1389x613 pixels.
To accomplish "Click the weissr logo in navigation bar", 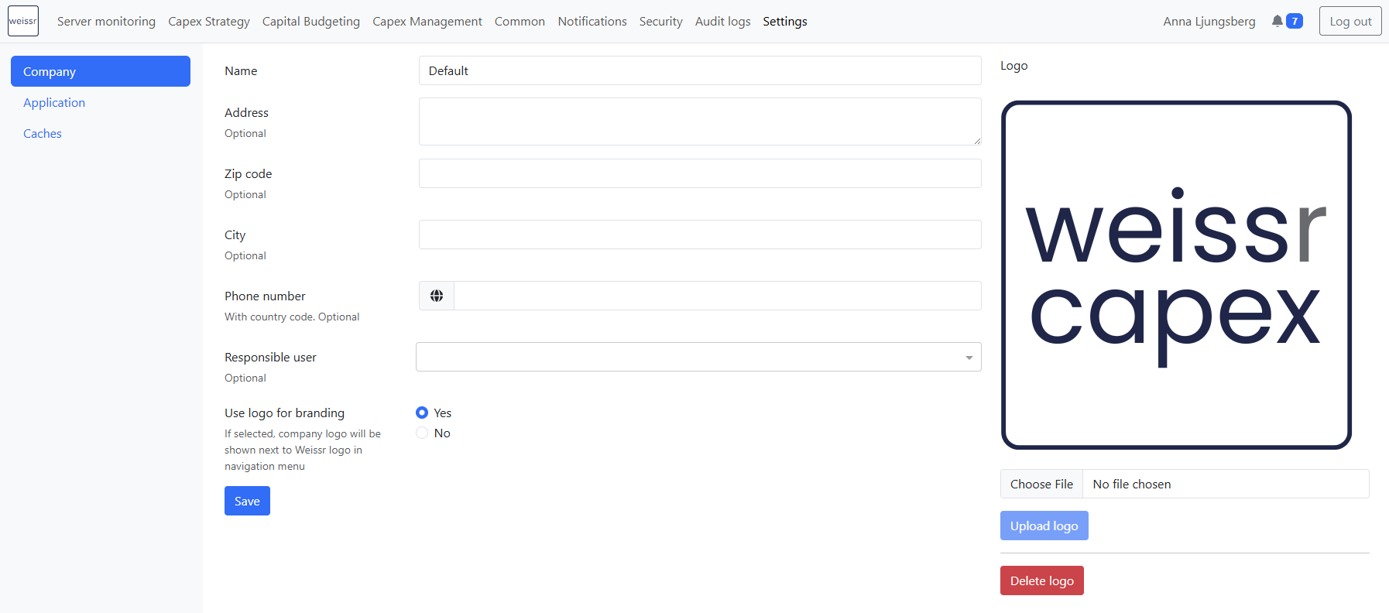I will (x=23, y=21).
